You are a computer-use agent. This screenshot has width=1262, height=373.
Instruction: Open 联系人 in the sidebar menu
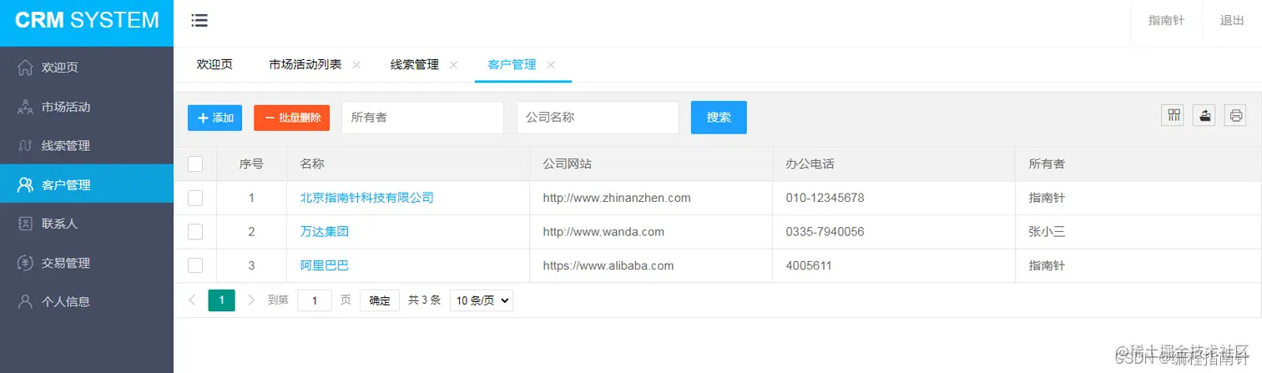[x=87, y=224]
